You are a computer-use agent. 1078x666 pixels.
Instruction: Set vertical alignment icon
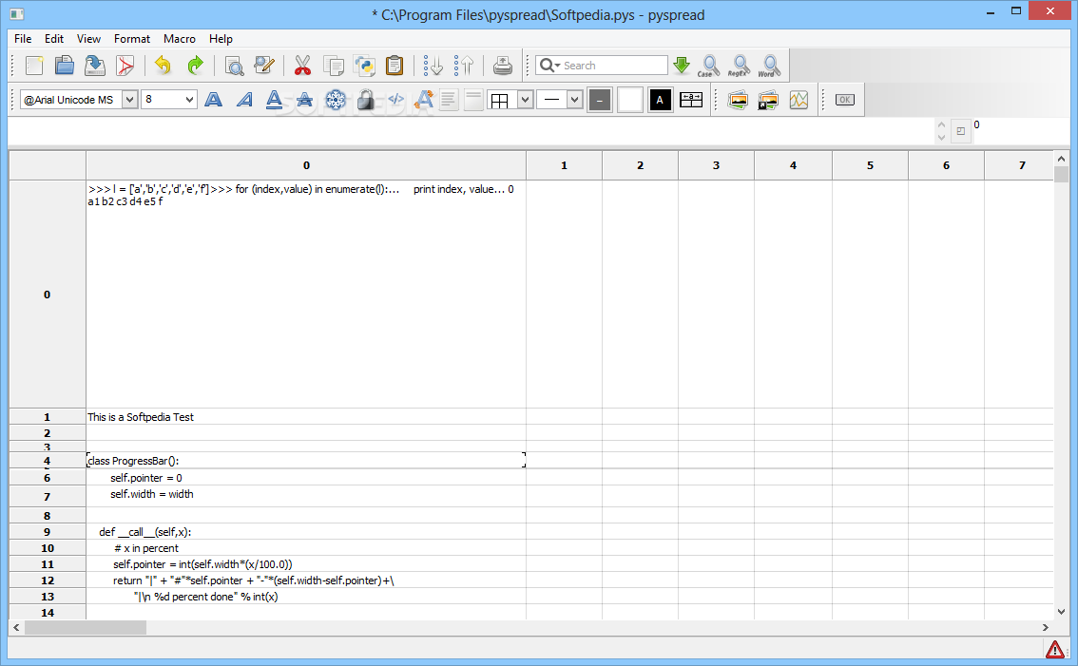point(473,100)
